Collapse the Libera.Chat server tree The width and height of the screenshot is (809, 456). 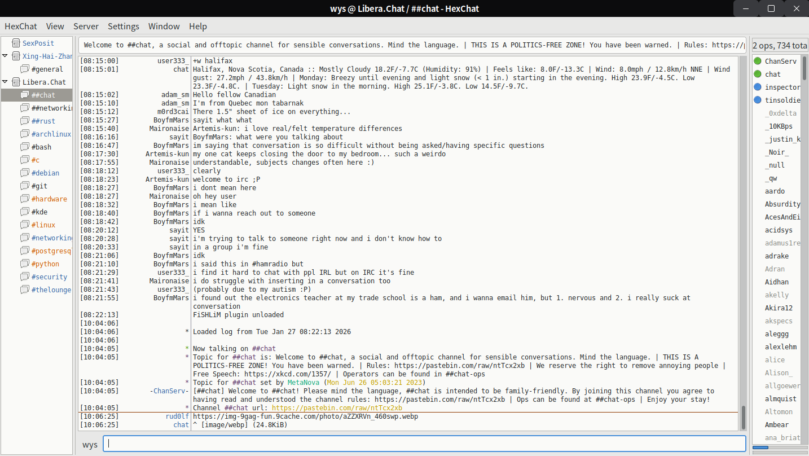[x=5, y=82]
